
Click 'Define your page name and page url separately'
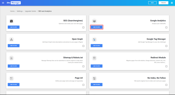[x=69, y=81]
